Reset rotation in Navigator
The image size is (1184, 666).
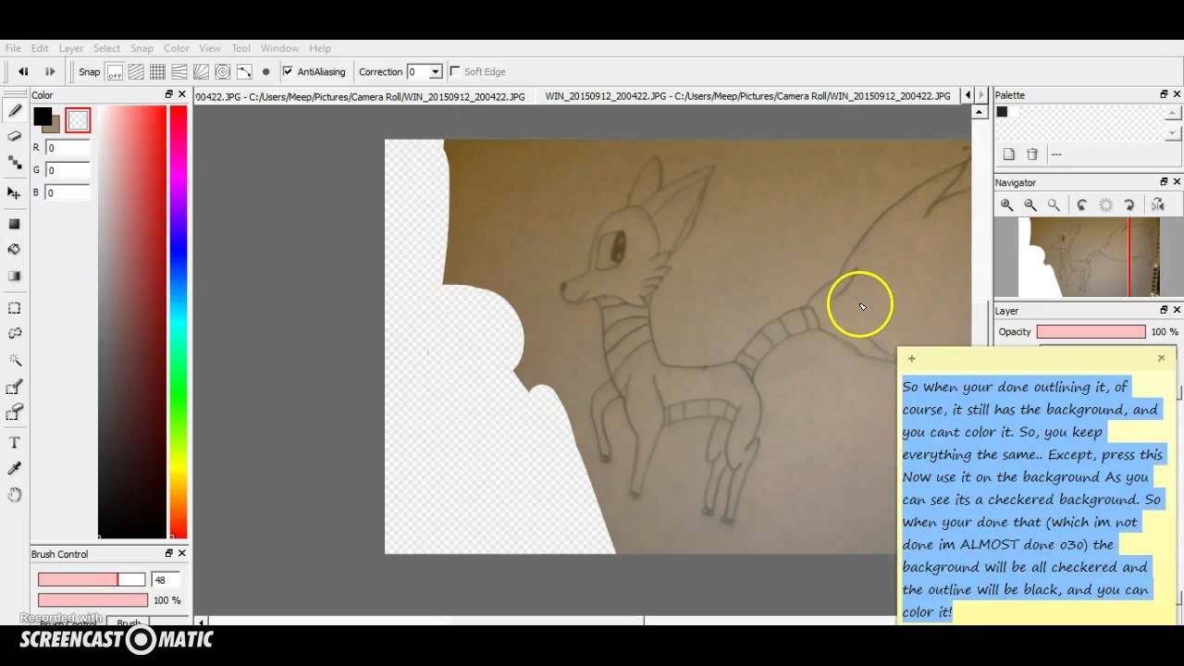point(1105,205)
